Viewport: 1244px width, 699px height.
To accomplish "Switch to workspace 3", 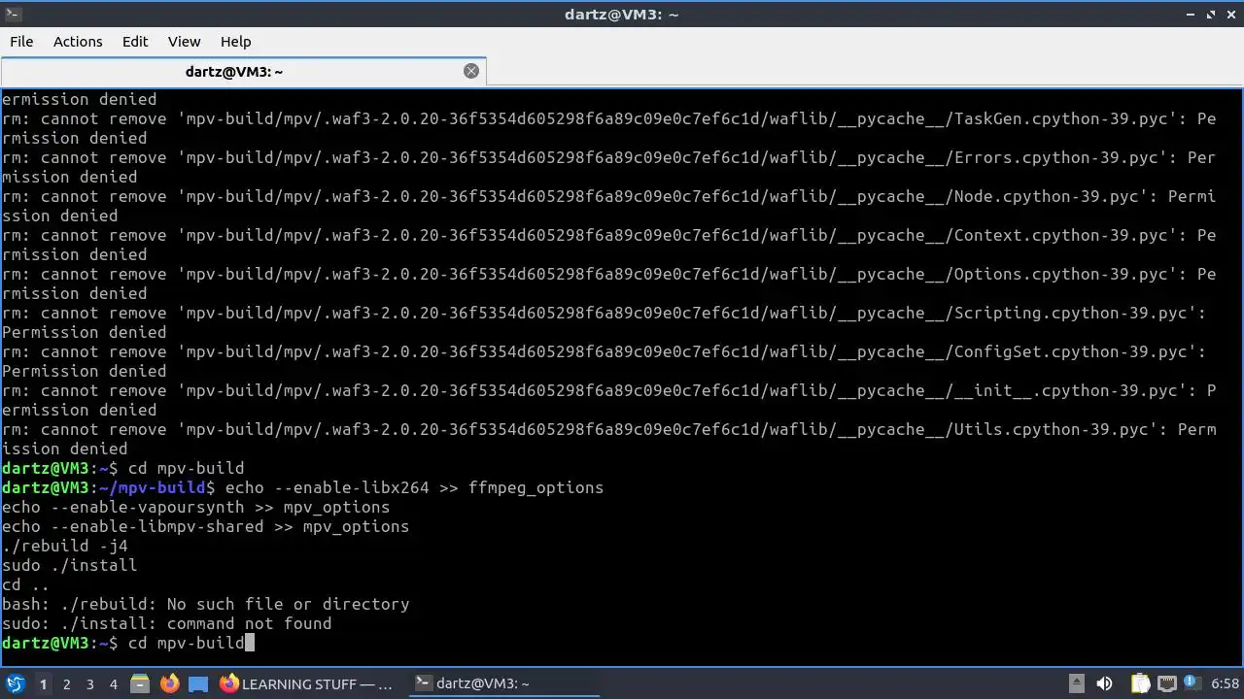I will (x=89, y=684).
